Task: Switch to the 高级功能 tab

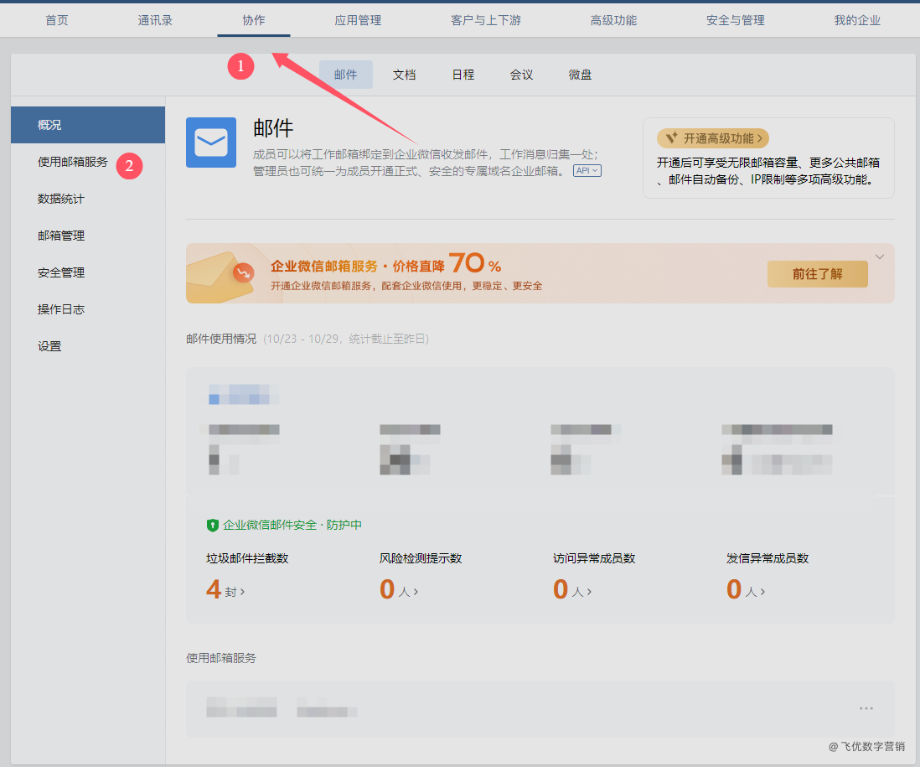Action: 613,20
